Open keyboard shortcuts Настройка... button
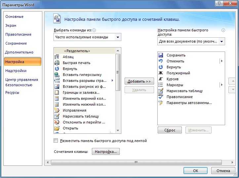The image size is (239, 178). click(x=106, y=152)
